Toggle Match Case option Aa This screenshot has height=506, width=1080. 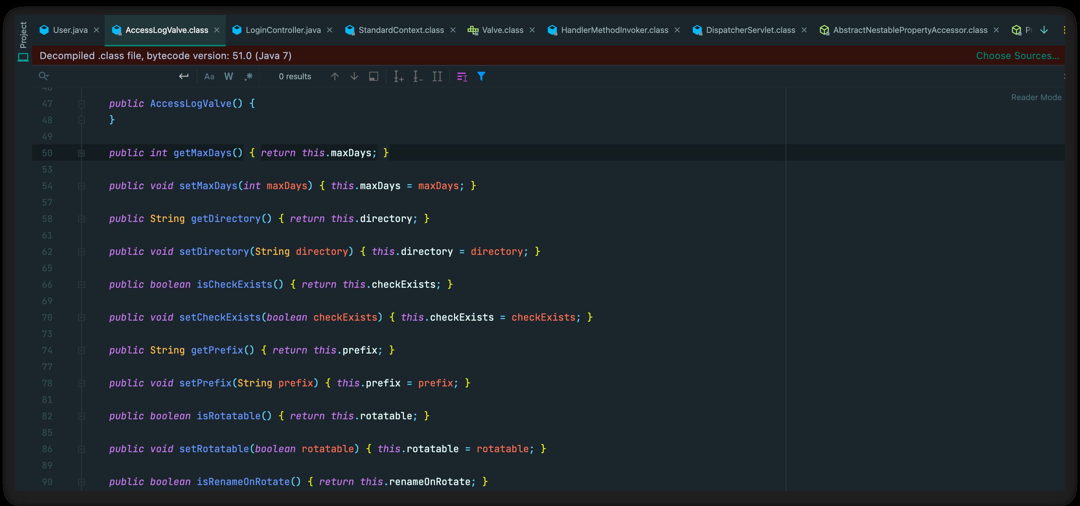[x=209, y=76]
